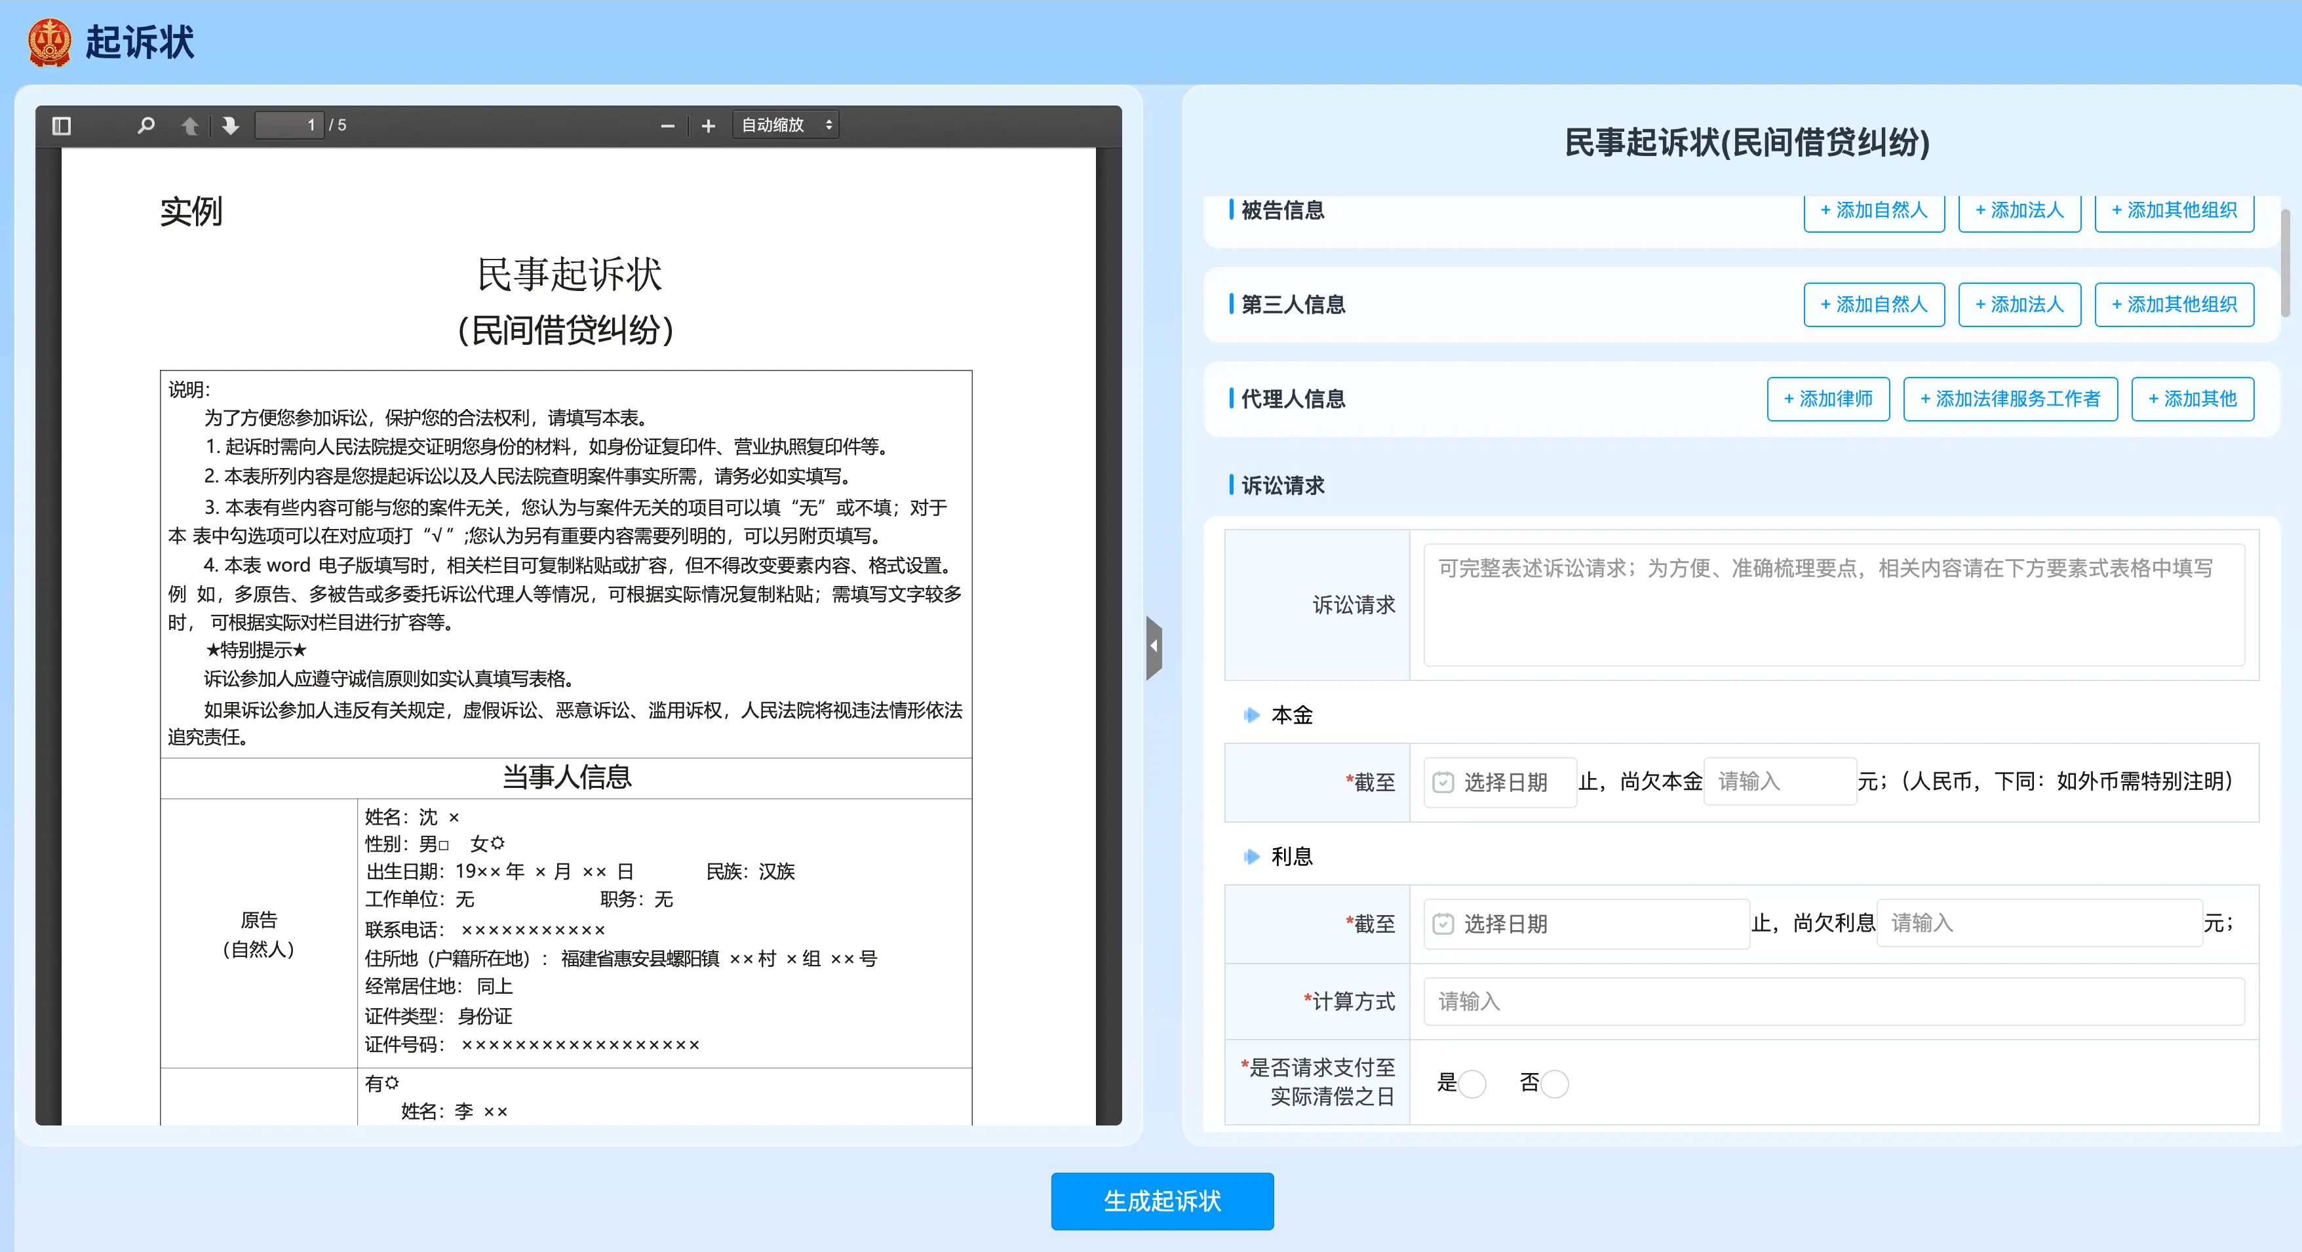Click the 民事起诉状(民间借贷纠纷) form title
The image size is (2302, 1252).
click(x=1747, y=143)
